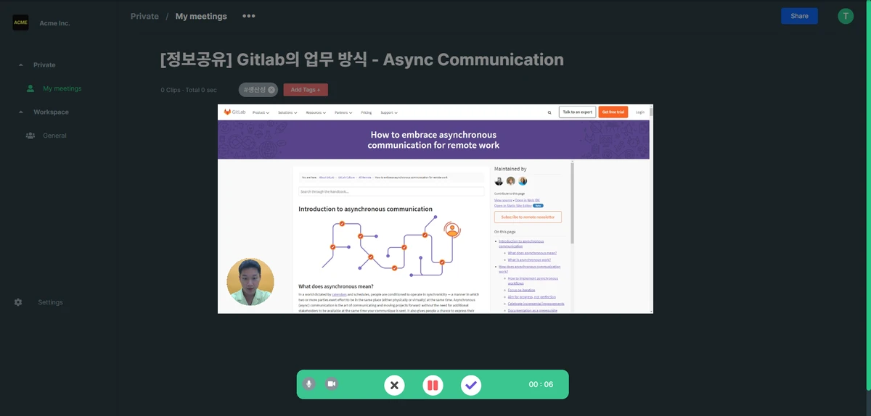Toggle the camera in the recording bar
Screen dimensions: 871x416
coord(332,384)
